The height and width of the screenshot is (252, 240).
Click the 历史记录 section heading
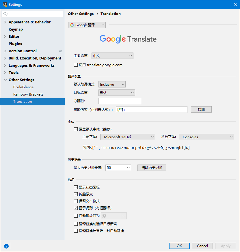[74, 160]
